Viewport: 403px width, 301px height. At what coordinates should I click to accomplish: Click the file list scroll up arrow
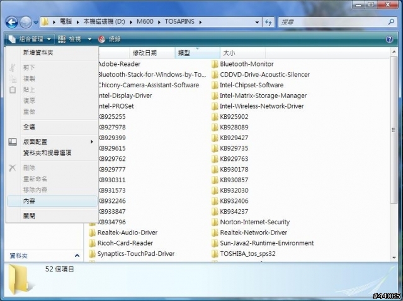click(x=394, y=52)
